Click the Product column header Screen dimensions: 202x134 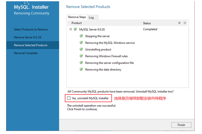click(x=77, y=23)
